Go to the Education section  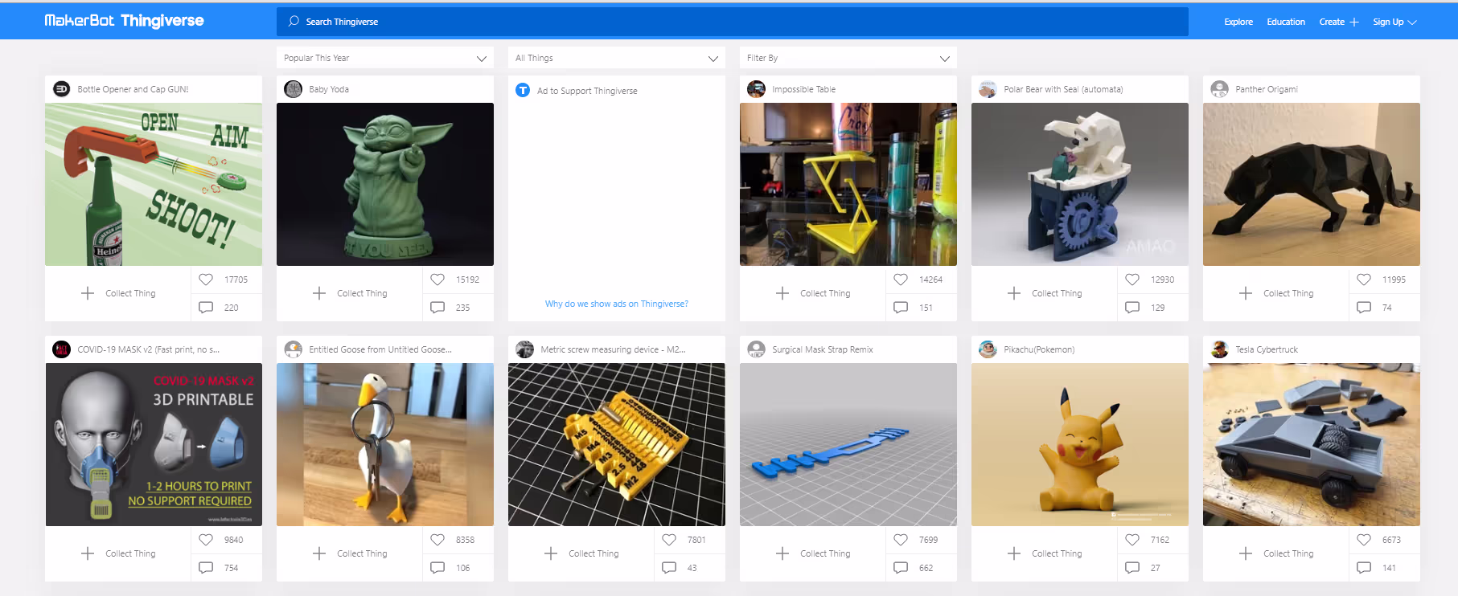click(x=1286, y=22)
